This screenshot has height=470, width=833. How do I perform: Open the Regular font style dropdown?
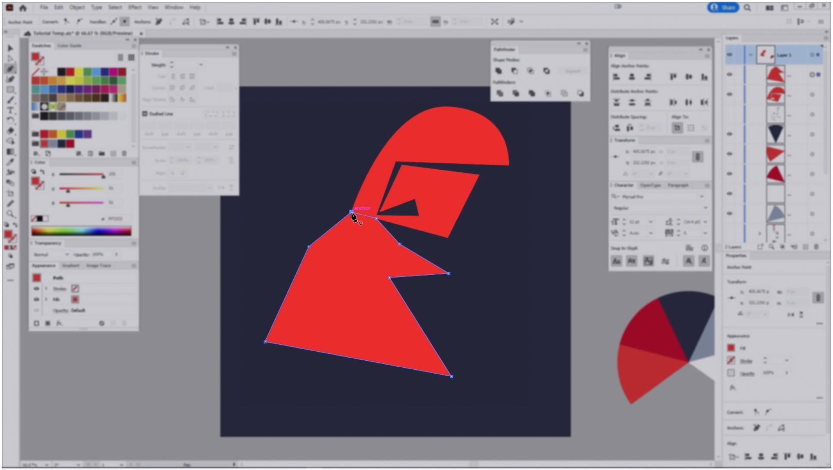pos(705,208)
